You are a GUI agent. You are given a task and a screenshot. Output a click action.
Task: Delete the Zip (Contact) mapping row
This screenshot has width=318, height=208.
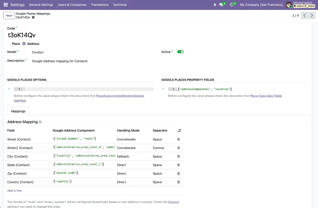pyautogui.click(x=179, y=173)
